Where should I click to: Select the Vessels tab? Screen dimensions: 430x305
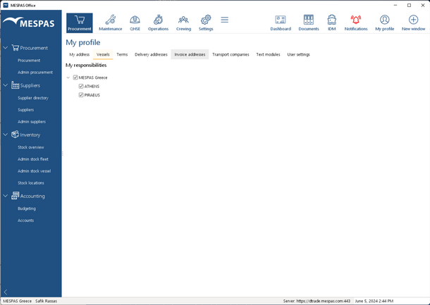[103, 54]
